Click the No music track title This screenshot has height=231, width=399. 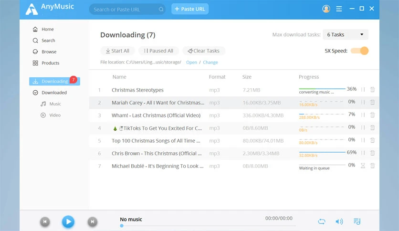(131, 219)
